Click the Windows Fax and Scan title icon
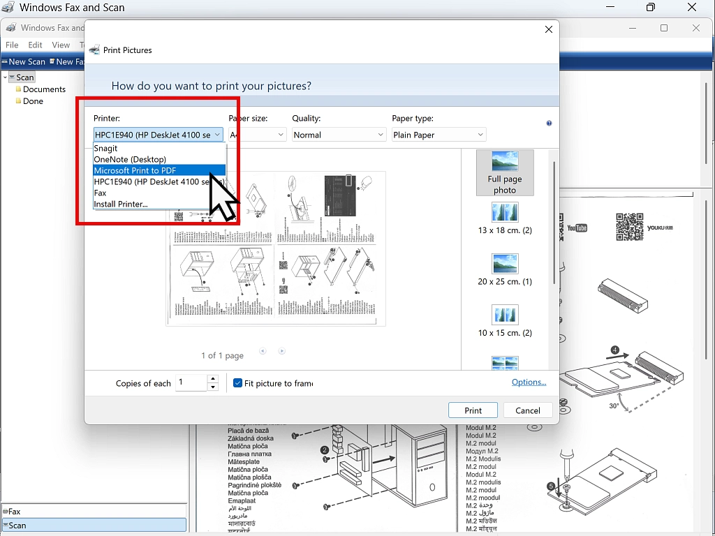Image resolution: width=715 pixels, height=536 pixels. click(8, 7)
